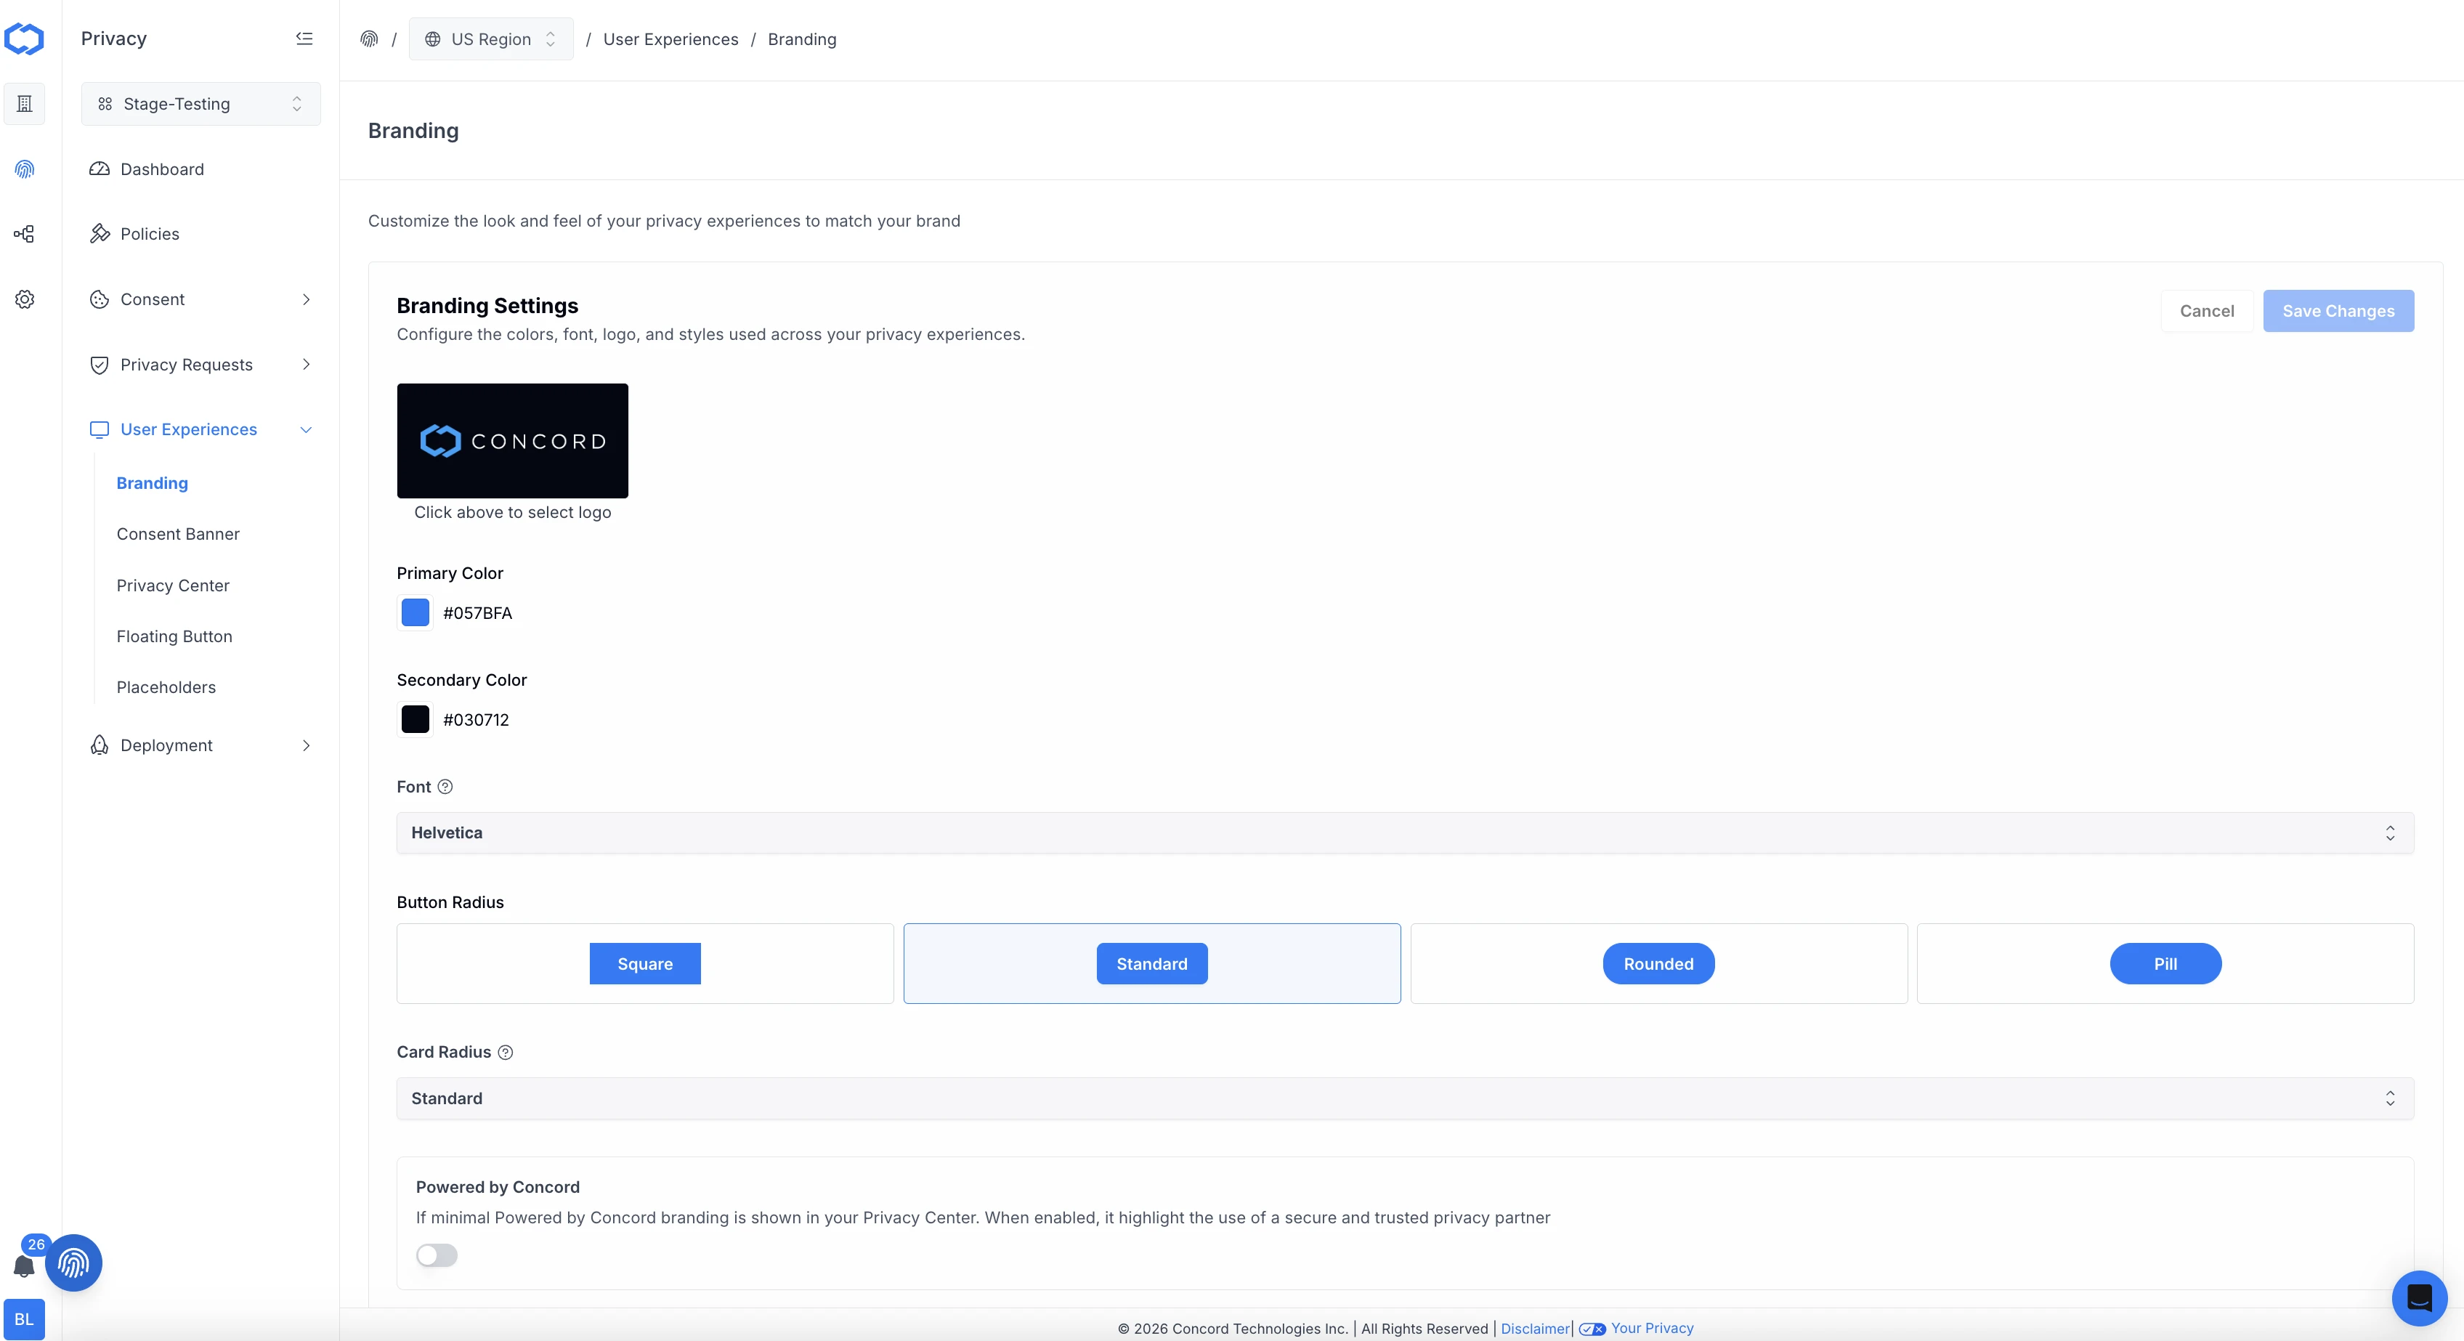Screen dimensions: 2464x1341
Task: Open the Disclaimer link in footer
Action: 1534,1328
